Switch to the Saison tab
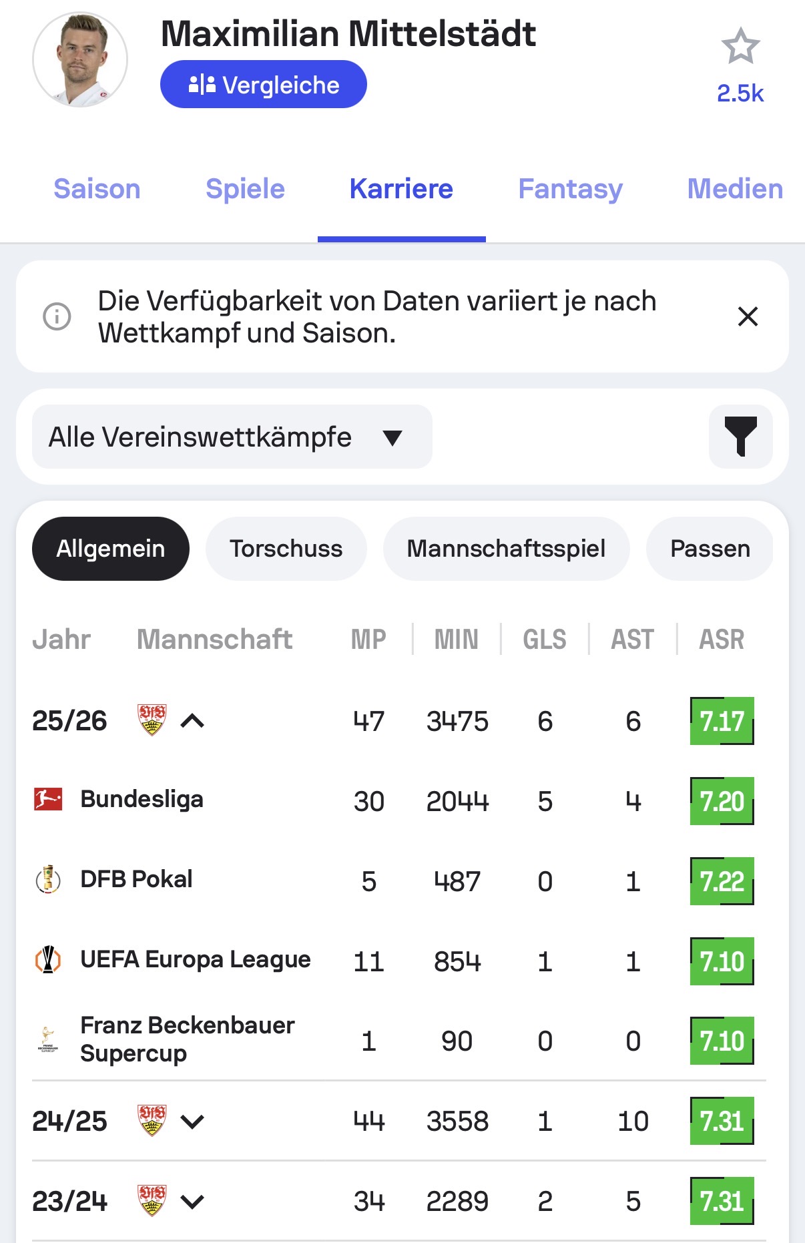This screenshot has height=1243, width=805. [97, 189]
